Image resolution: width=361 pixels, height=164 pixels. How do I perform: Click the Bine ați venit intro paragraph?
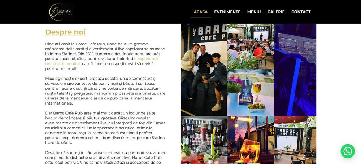[x=105, y=56]
